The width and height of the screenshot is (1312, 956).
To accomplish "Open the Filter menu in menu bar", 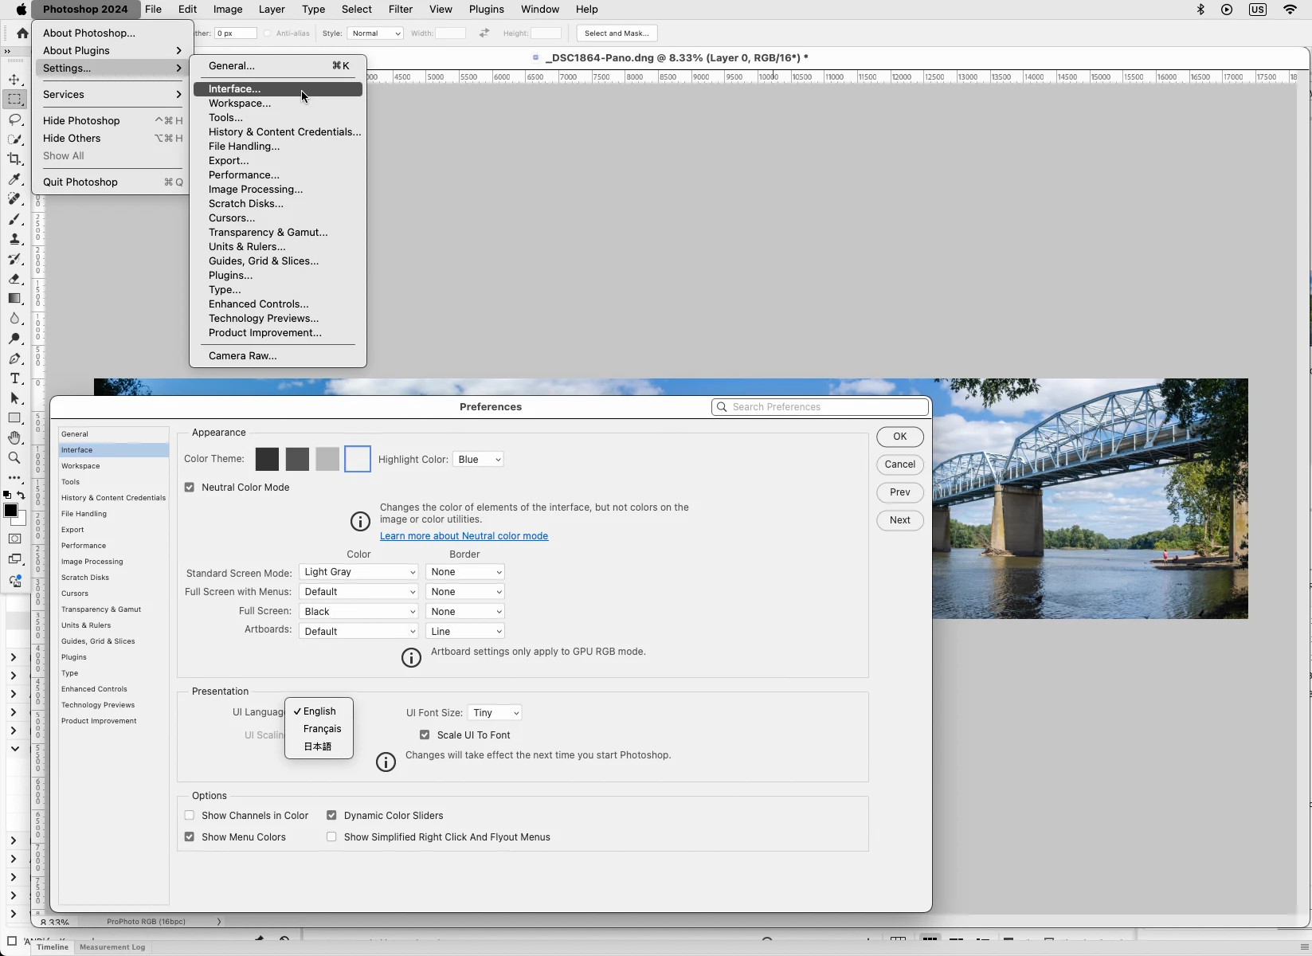I will point(400,10).
